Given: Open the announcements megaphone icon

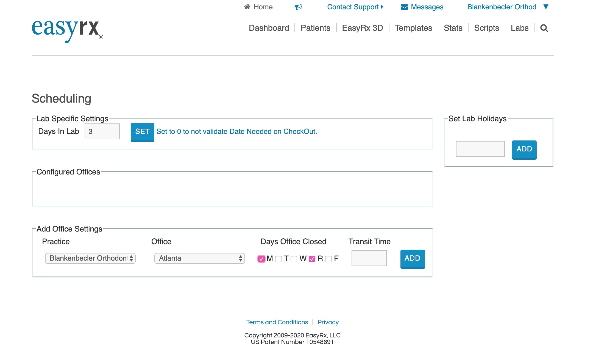Looking at the screenshot, I should pos(298,7).
